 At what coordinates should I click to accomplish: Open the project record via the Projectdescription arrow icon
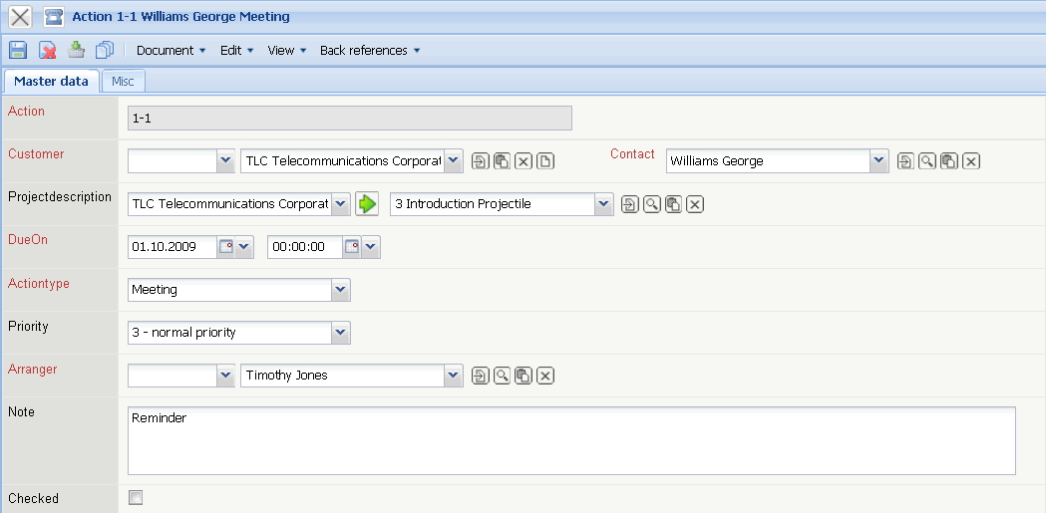pyautogui.click(x=630, y=204)
